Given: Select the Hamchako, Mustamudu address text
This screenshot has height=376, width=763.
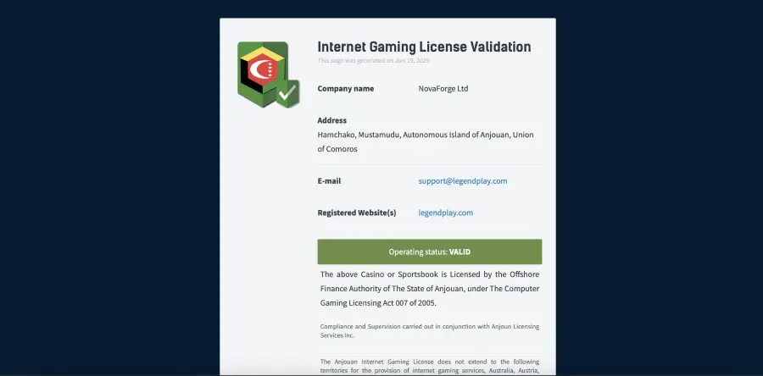Looking at the screenshot, I should pyautogui.click(x=426, y=142).
